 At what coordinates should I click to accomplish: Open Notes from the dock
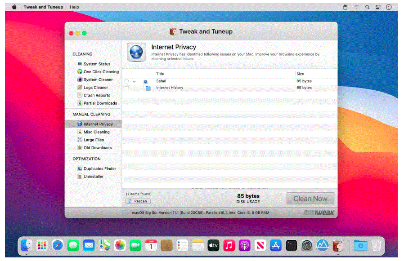point(198,245)
